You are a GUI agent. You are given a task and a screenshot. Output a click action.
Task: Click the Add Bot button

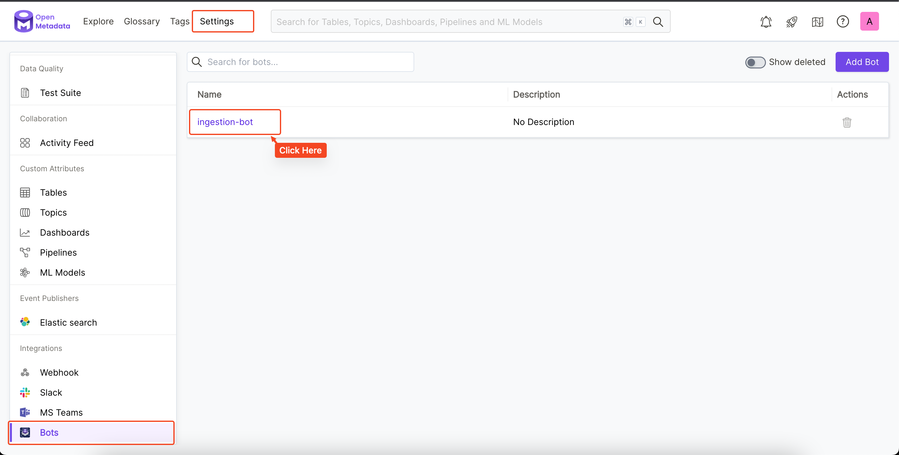tap(862, 62)
